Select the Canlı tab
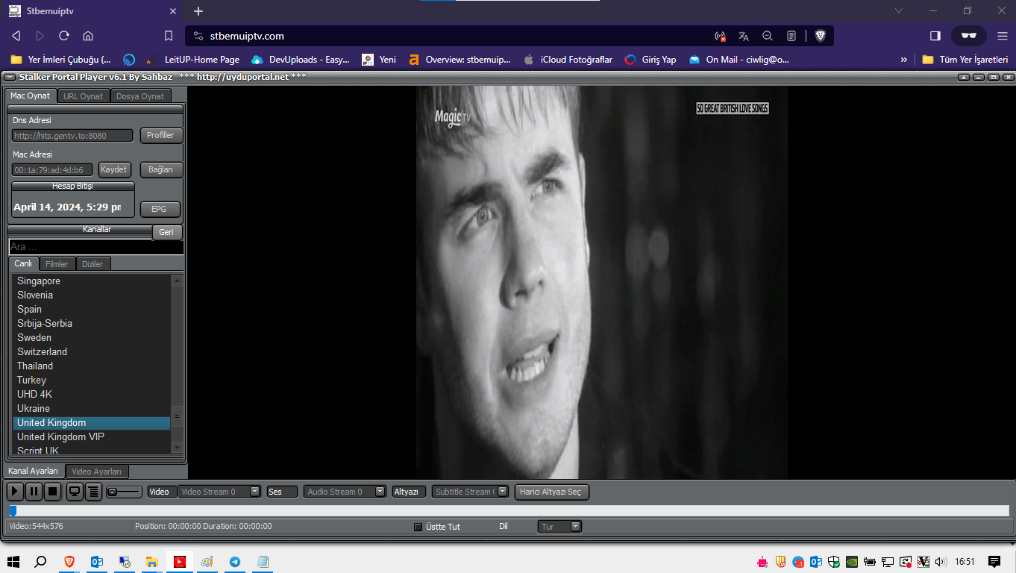 [x=23, y=263]
